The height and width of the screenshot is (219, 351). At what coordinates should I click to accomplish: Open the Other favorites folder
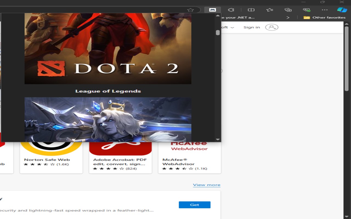(325, 18)
